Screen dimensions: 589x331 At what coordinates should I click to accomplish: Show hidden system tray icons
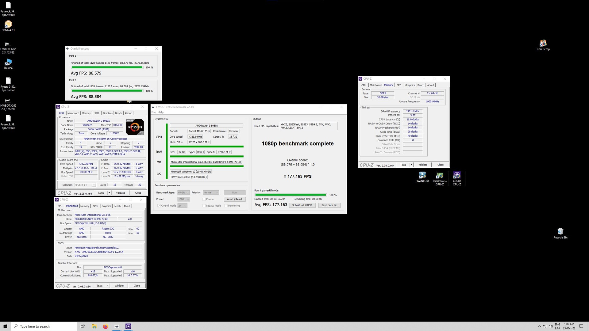(x=540, y=326)
